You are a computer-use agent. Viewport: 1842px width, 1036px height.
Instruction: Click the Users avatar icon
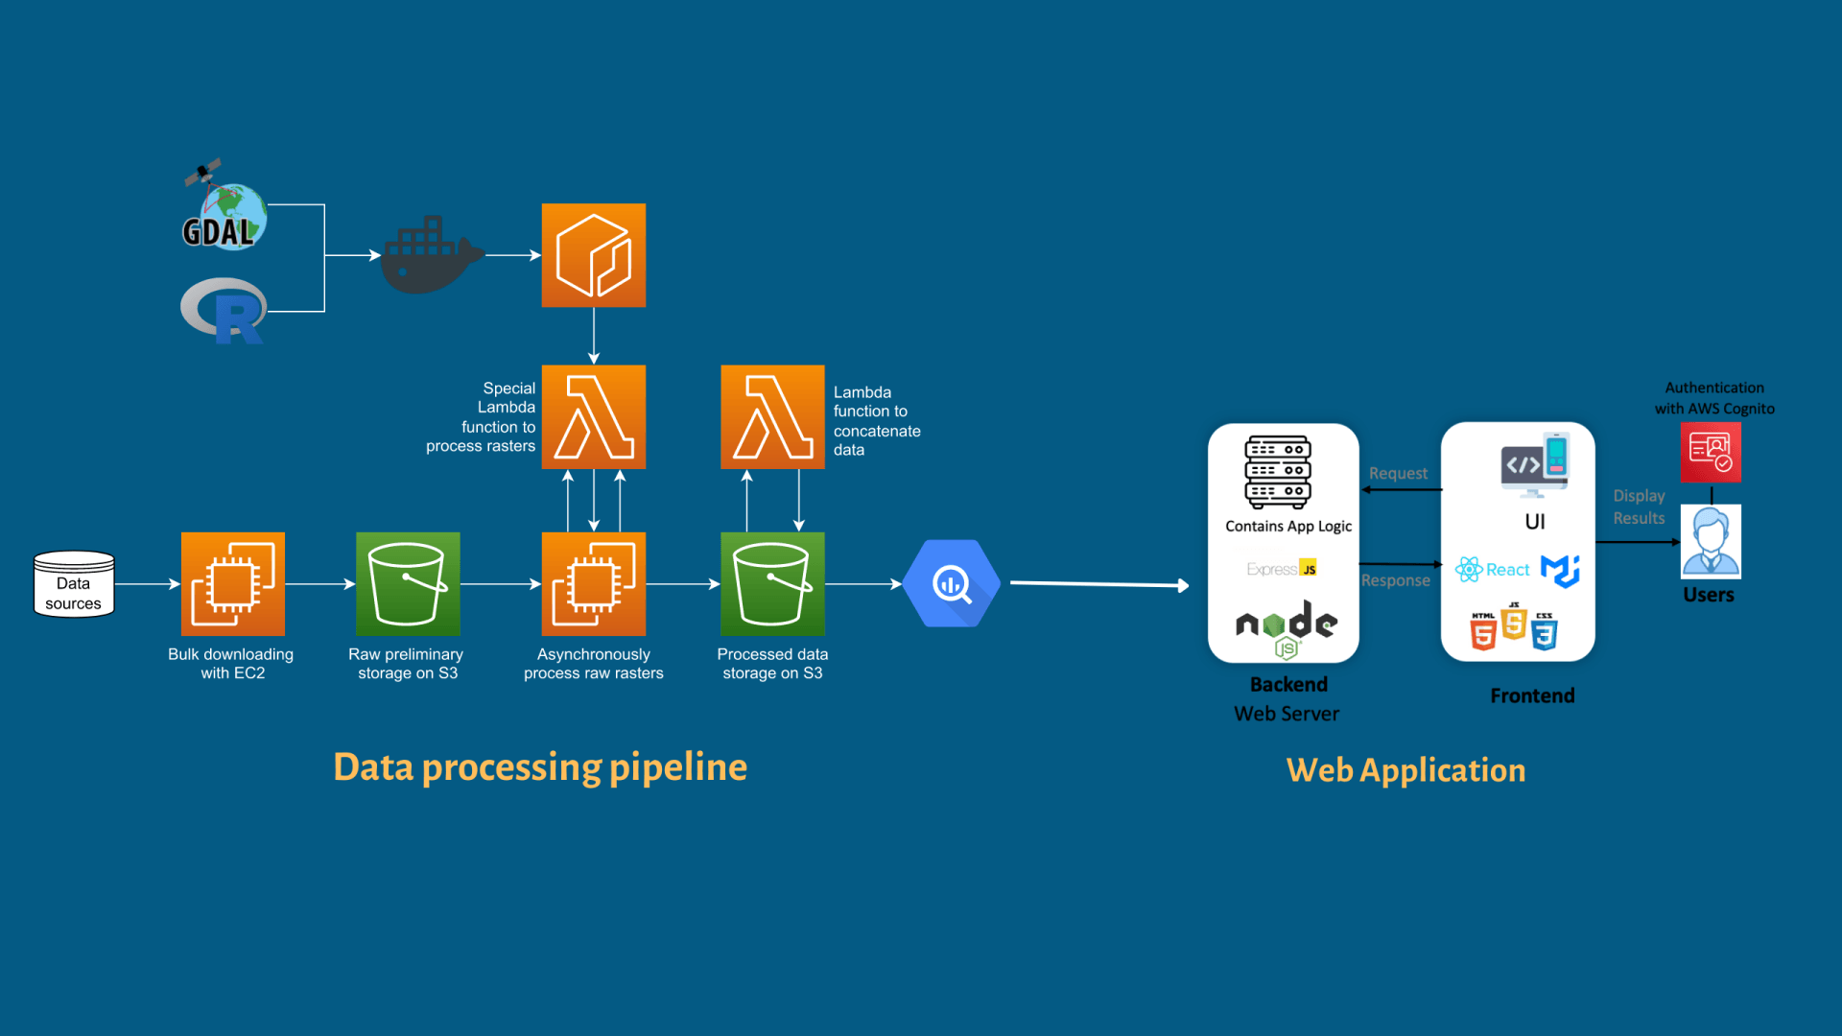tap(1711, 542)
